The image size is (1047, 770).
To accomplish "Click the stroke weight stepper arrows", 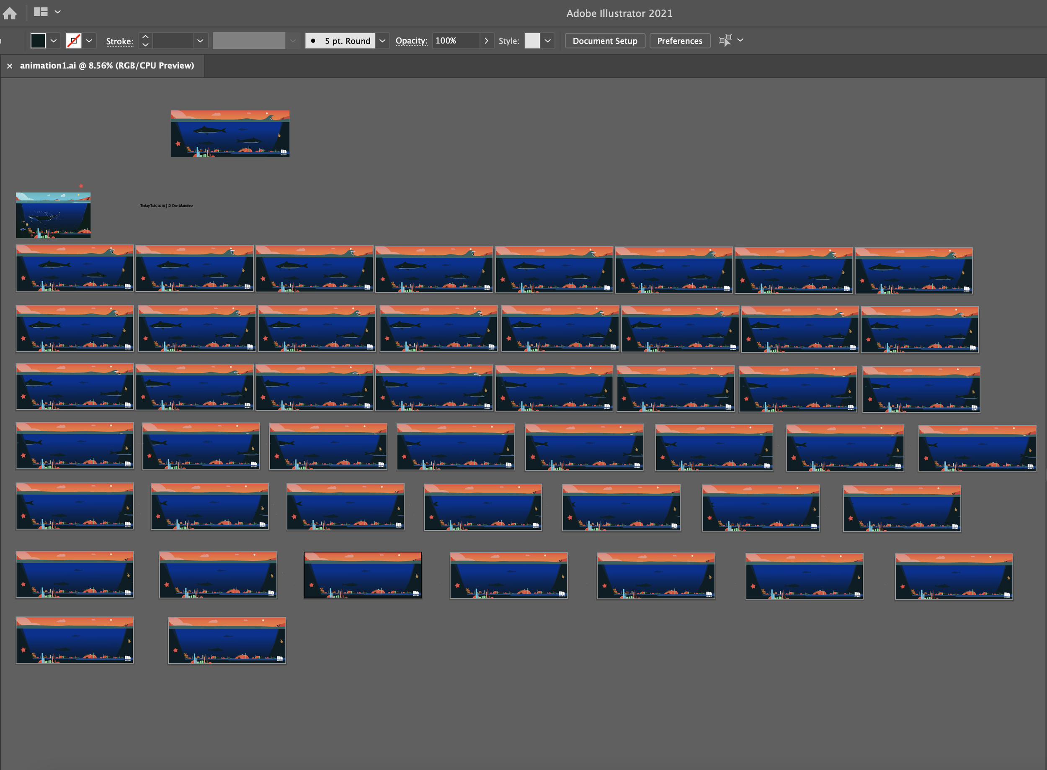I will coord(145,41).
